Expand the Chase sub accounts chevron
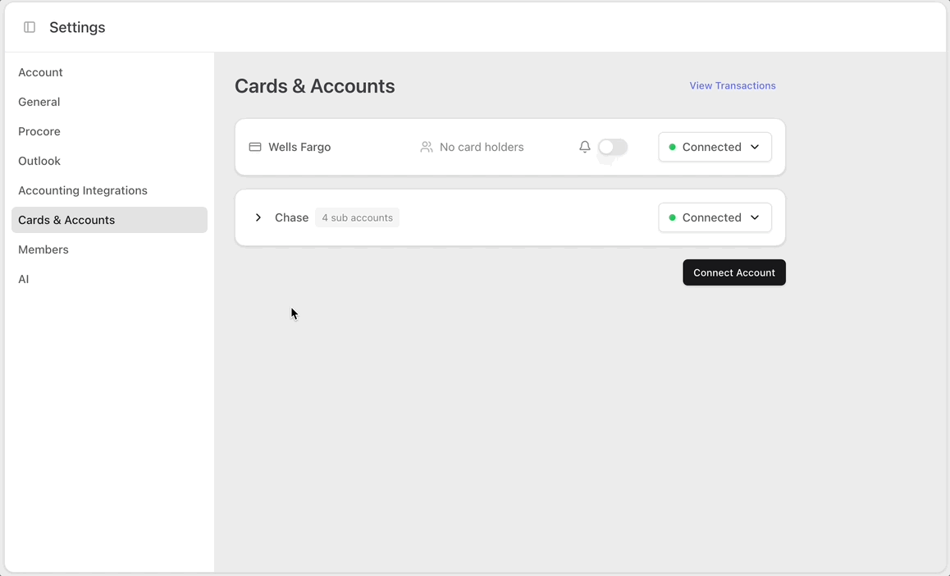The height and width of the screenshot is (576, 950). 258,217
